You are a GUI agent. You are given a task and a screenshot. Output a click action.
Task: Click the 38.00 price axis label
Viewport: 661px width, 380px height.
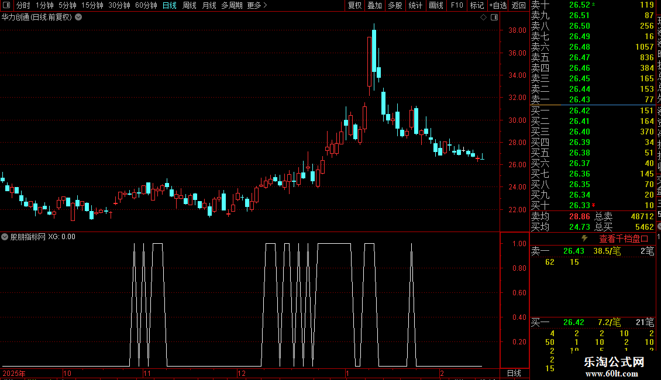517,30
